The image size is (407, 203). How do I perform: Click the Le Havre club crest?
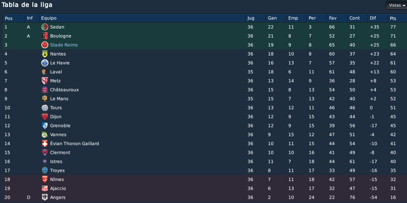point(44,63)
